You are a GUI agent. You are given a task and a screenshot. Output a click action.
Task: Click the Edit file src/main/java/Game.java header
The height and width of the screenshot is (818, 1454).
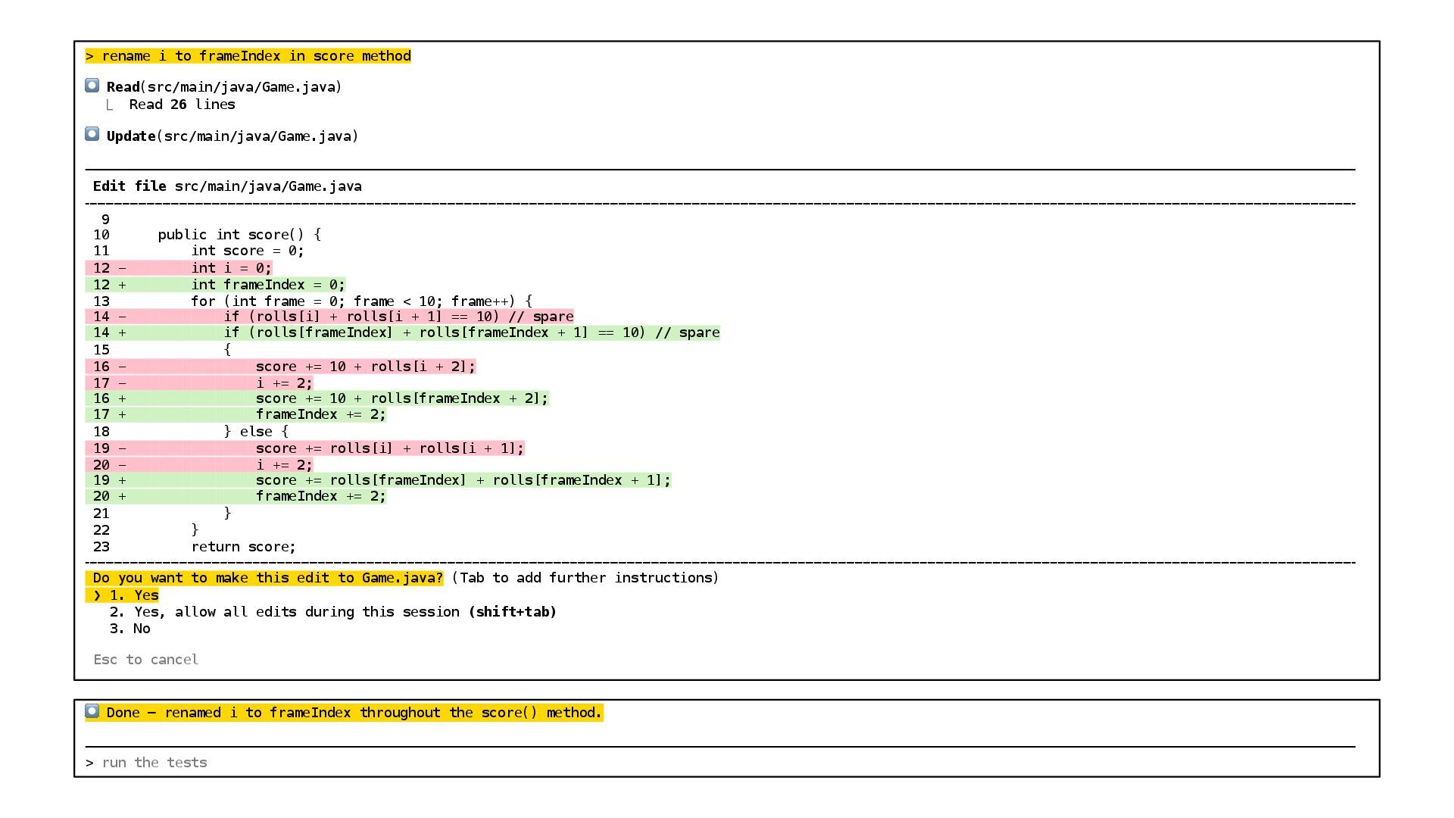click(x=227, y=186)
